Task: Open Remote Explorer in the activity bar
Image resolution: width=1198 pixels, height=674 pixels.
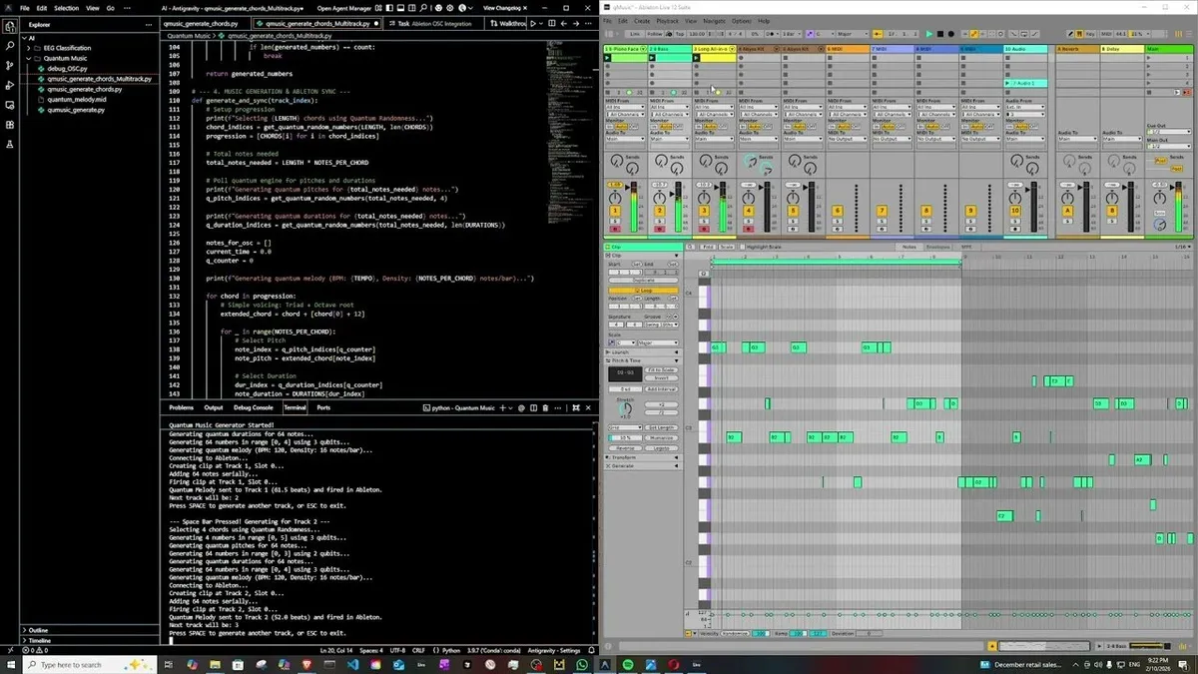Action: (10, 105)
